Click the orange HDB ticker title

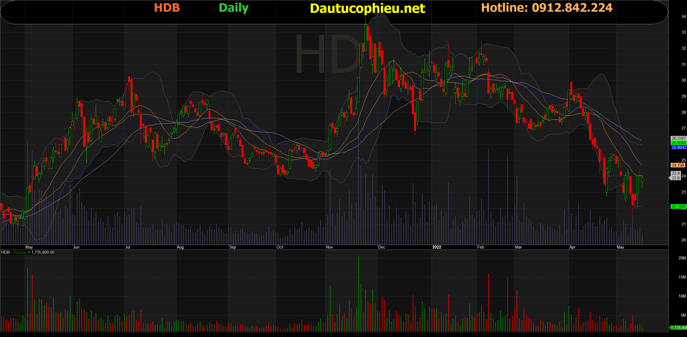pyautogui.click(x=167, y=8)
